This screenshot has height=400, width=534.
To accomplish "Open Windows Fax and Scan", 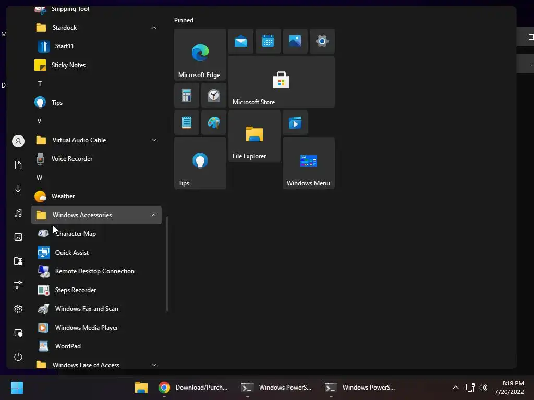I will (96, 308).
